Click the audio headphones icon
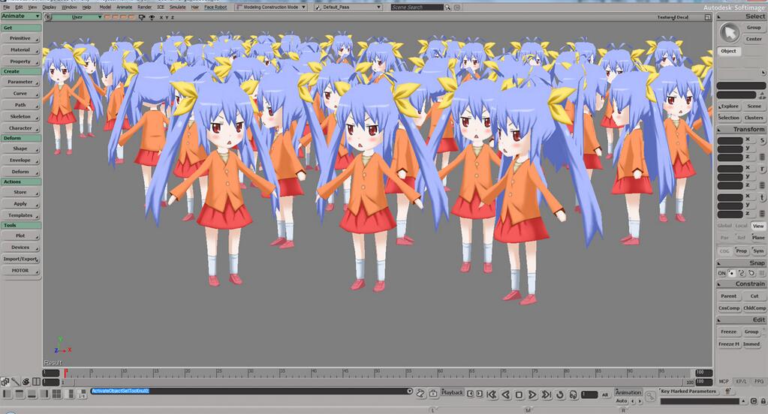This screenshot has height=414, width=768. point(573,394)
